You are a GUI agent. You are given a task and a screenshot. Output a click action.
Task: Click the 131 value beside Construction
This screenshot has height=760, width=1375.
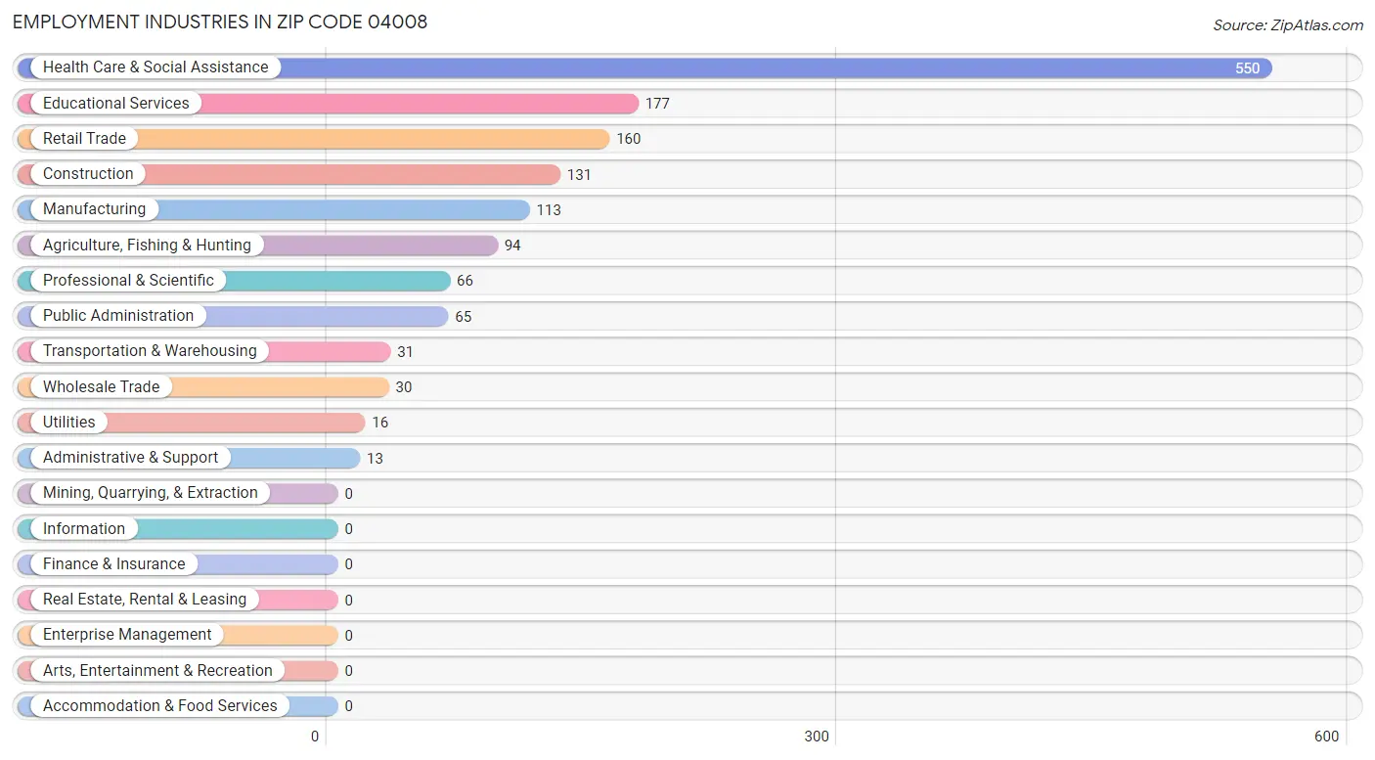pos(579,175)
